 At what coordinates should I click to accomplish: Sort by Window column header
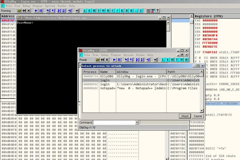click(x=141, y=72)
